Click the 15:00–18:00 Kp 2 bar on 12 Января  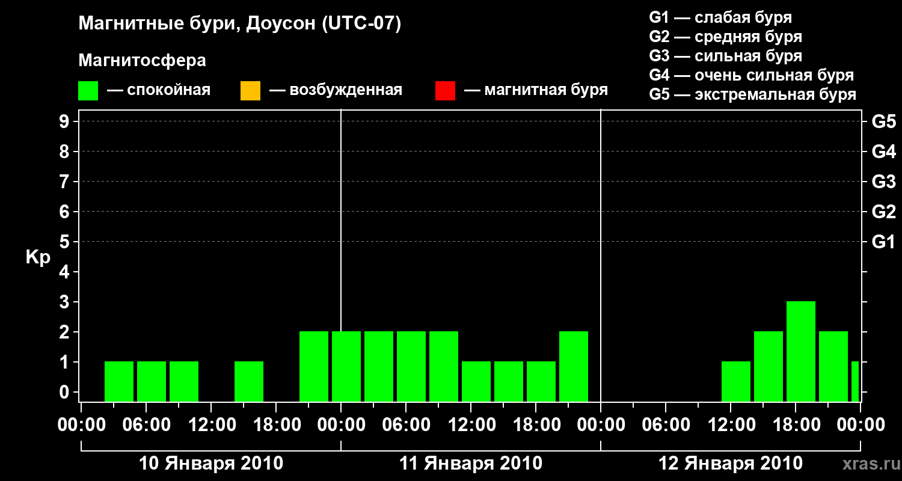click(x=769, y=366)
